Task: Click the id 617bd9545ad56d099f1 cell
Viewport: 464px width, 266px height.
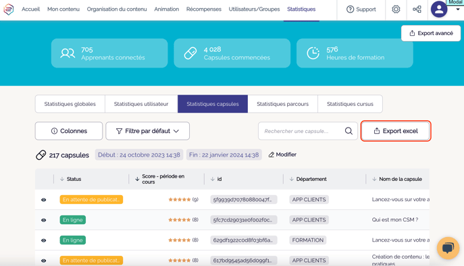Action: point(244,261)
